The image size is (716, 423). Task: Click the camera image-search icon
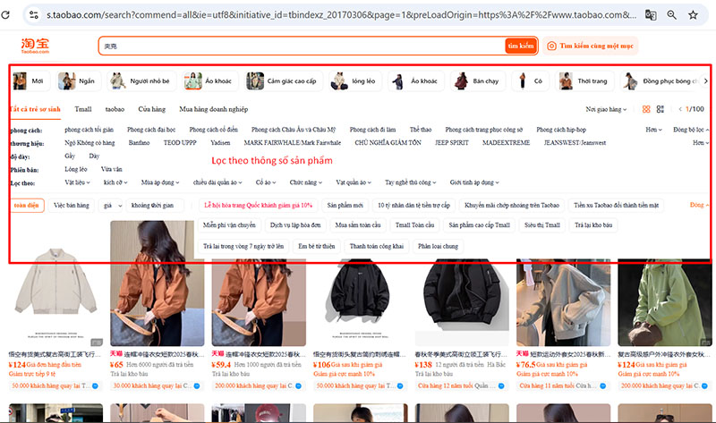point(552,46)
